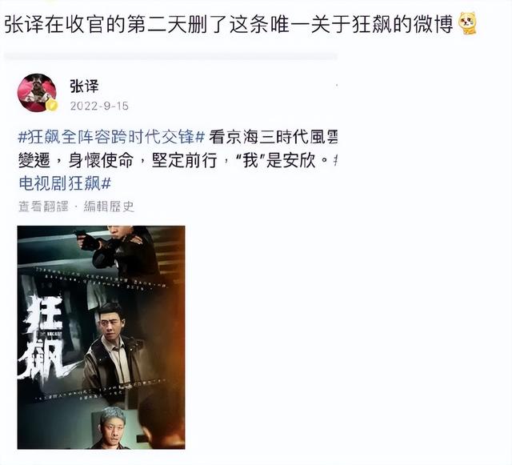The width and height of the screenshot is (512, 465).
Task: Click 编辑历史 to view edit history
Action: coord(109,206)
